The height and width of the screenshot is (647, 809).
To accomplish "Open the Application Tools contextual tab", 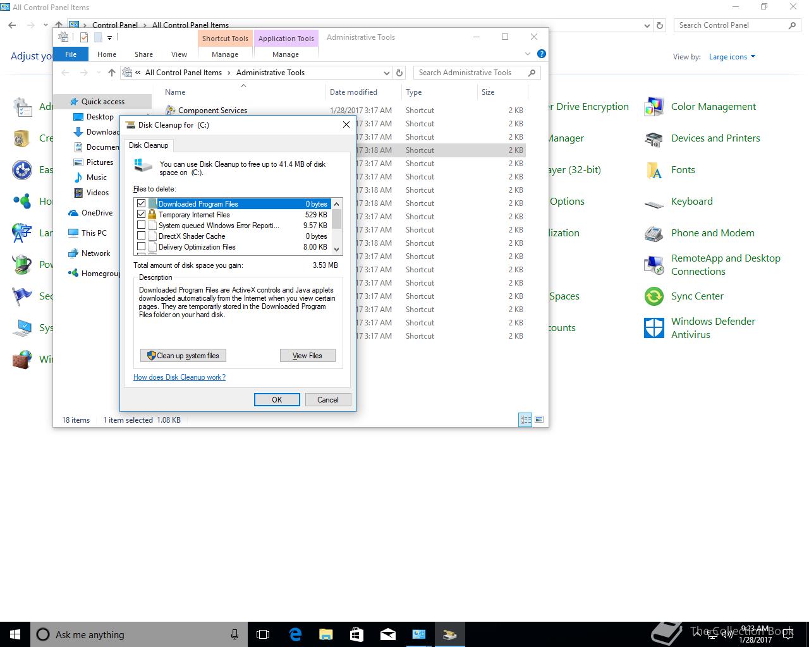I will tap(286, 39).
